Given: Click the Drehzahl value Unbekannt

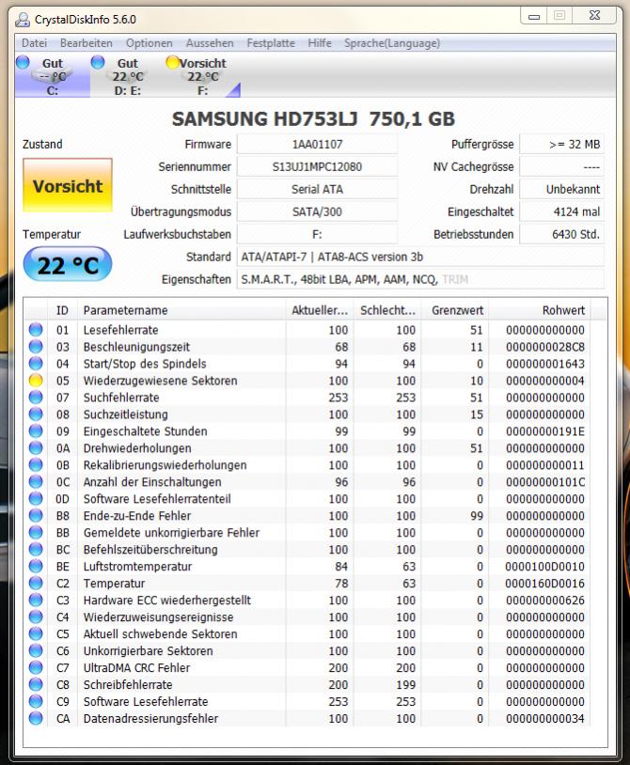Looking at the screenshot, I should coord(561,189).
